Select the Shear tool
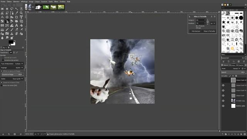The width and height of the screenshot is (247, 139). coord(12,21)
